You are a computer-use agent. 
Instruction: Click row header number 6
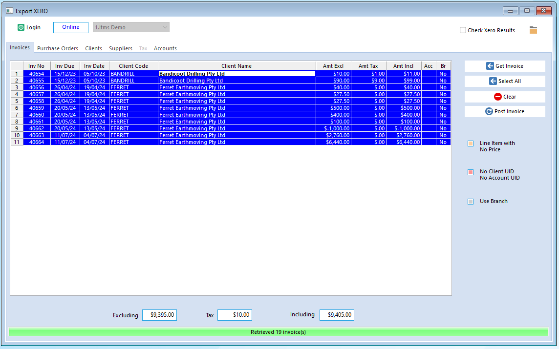(17, 108)
